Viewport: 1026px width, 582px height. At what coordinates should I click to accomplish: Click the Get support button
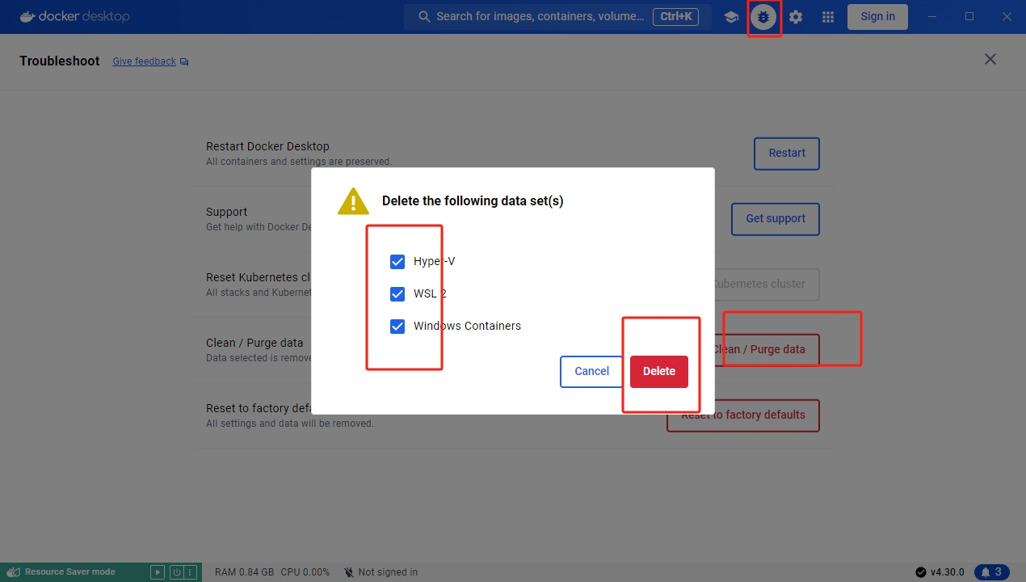pyautogui.click(x=775, y=219)
